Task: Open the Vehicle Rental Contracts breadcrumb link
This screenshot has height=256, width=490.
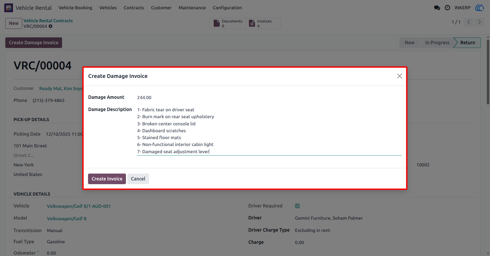Action: [48, 21]
